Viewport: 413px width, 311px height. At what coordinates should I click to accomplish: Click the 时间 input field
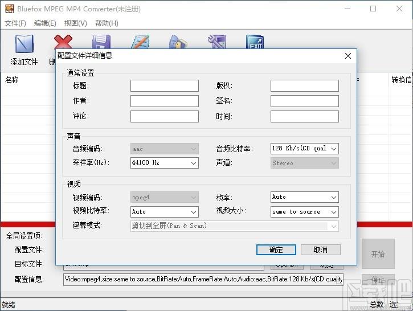[x=305, y=116]
